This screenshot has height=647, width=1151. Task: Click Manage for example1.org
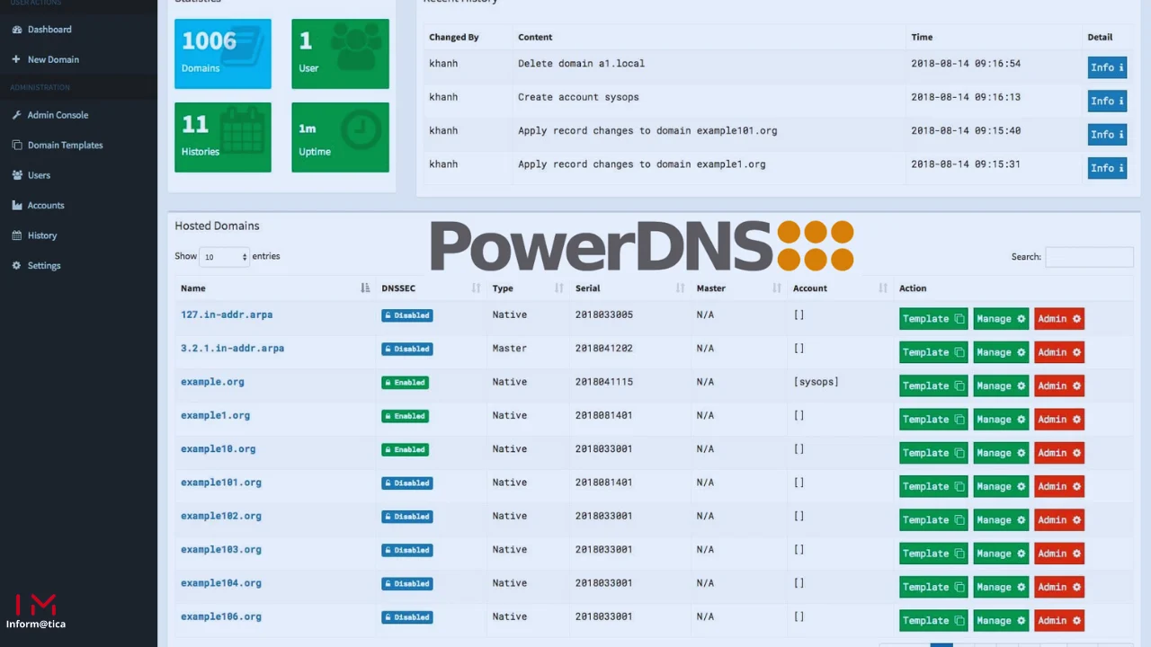tap(1001, 420)
